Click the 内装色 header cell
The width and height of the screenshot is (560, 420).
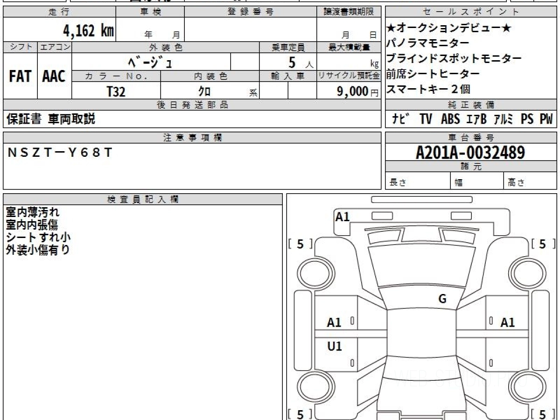click(210, 76)
